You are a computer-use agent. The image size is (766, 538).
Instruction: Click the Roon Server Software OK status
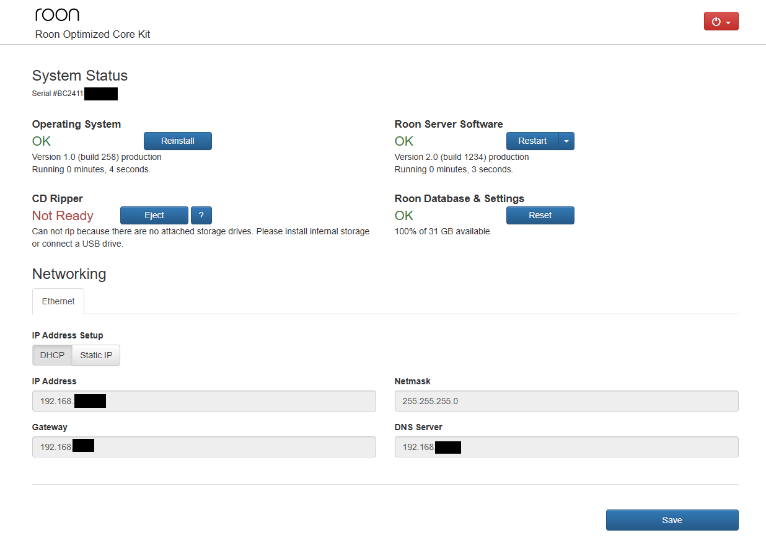[x=404, y=141]
